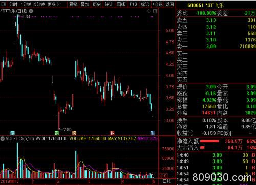Expand 更多 periods menu
Screen dimensions: 256x185
[x=53, y=4]
